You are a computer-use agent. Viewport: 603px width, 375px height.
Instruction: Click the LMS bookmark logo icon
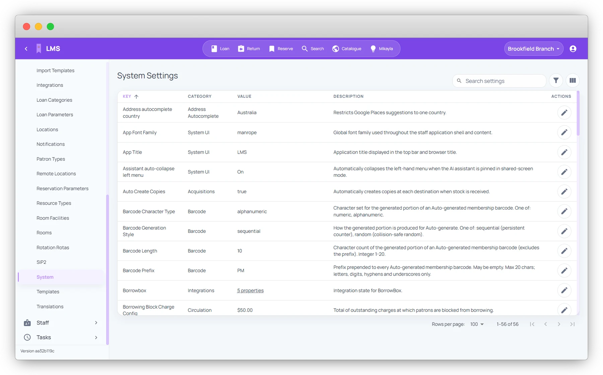[x=39, y=49]
